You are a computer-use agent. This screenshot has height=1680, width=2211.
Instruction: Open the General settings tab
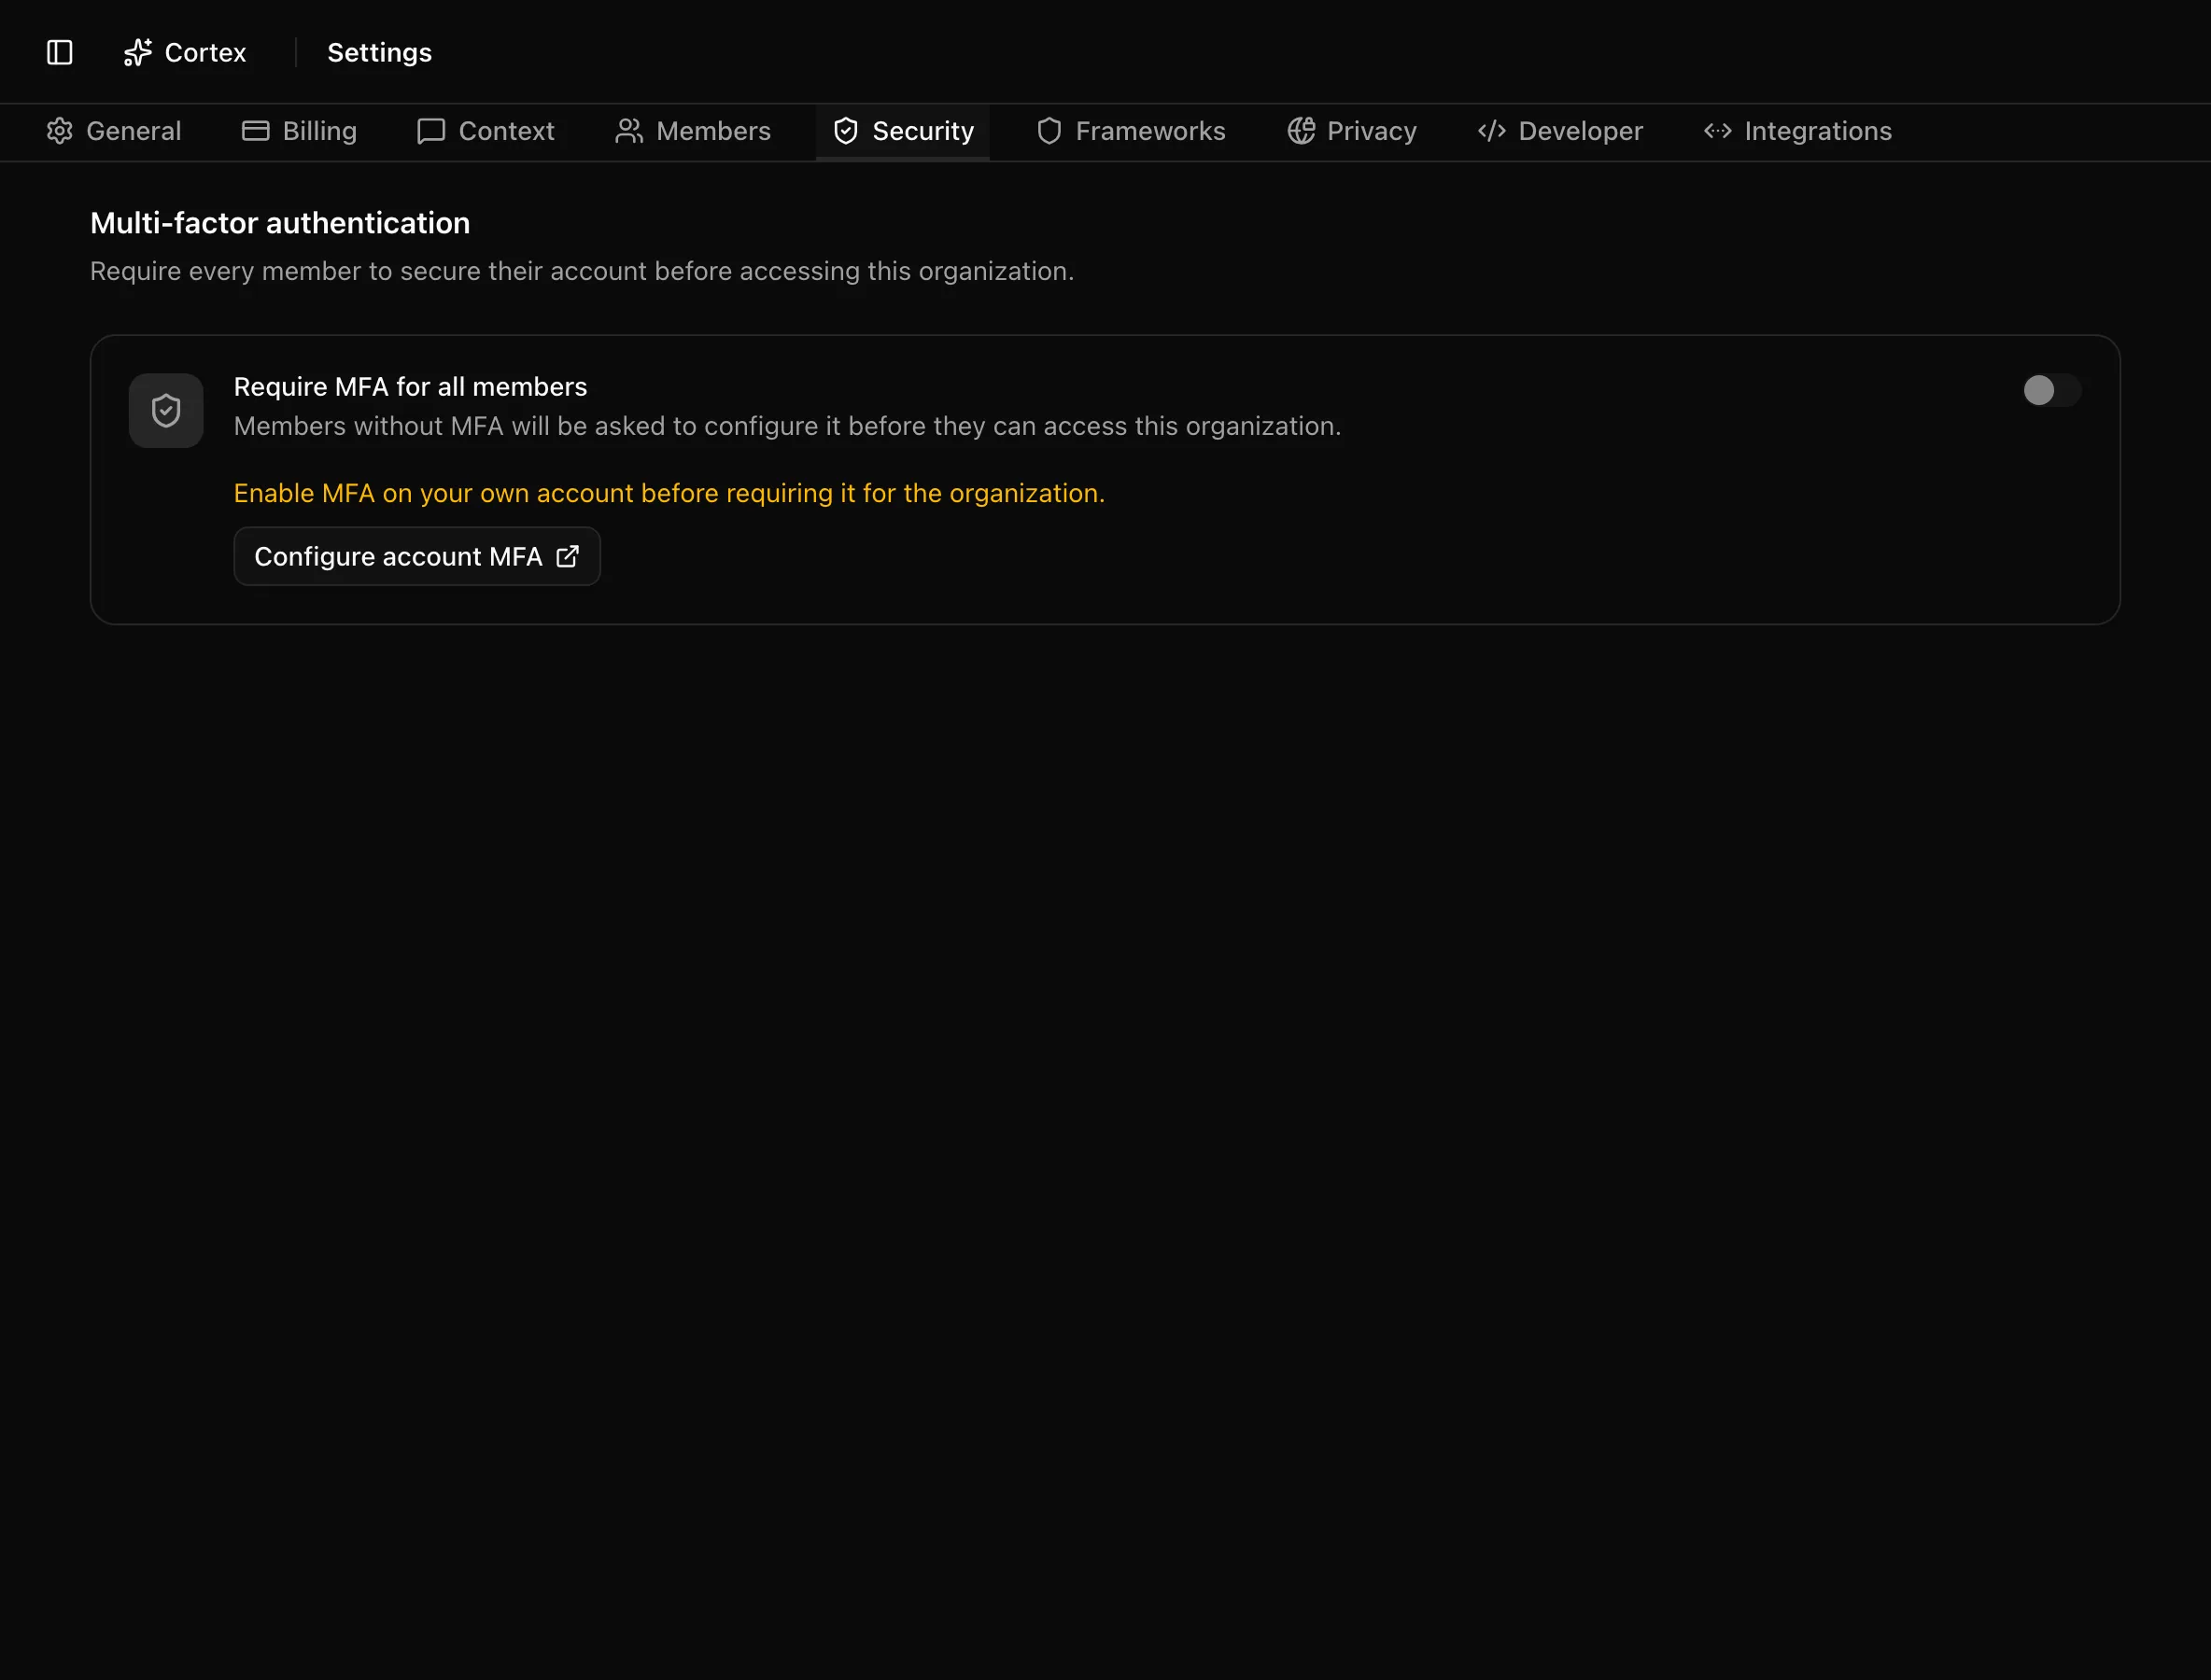coord(114,131)
